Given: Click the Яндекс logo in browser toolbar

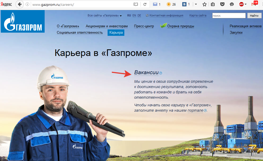Looking at the screenshot, I should (6, 4).
